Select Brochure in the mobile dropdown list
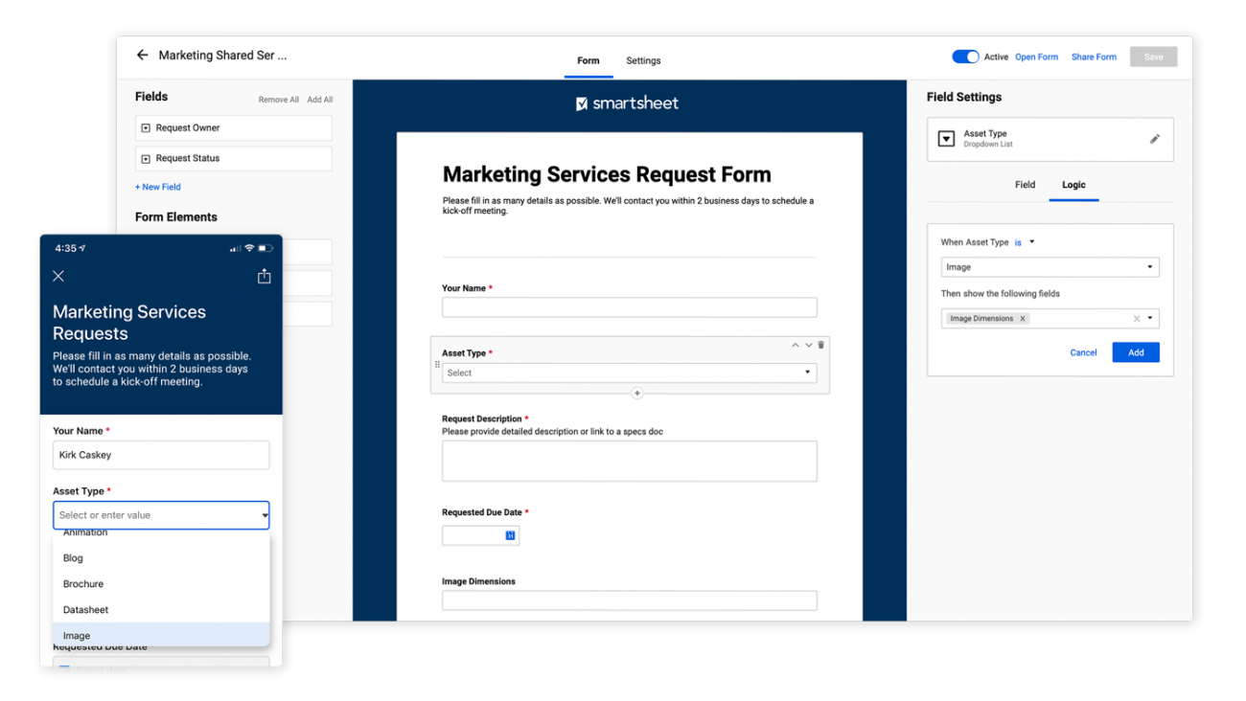 tap(83, 584)
